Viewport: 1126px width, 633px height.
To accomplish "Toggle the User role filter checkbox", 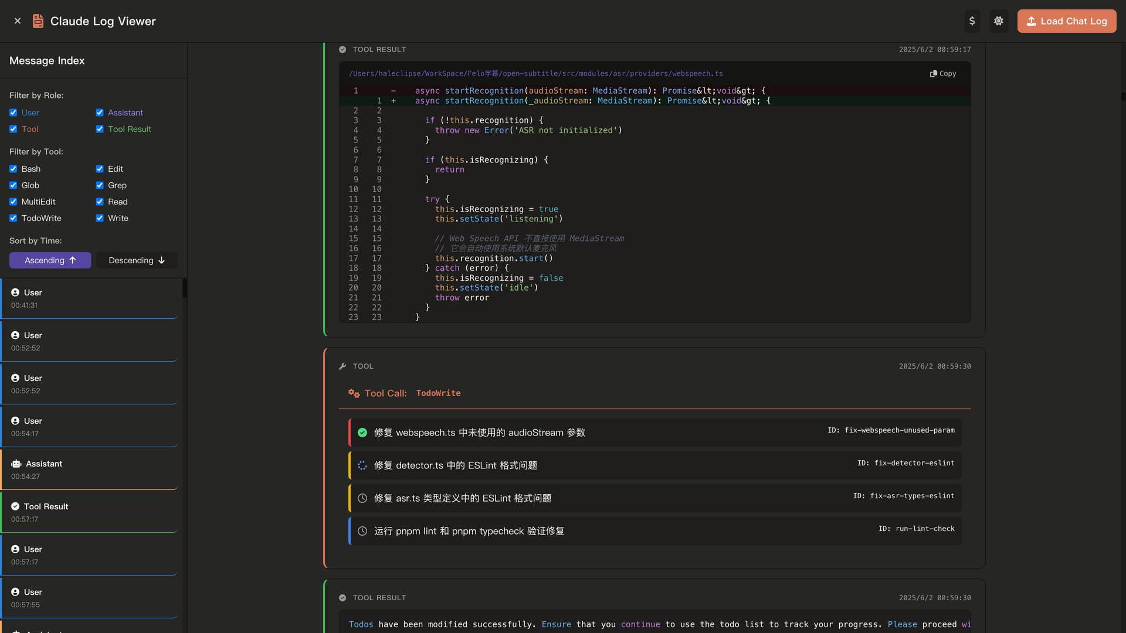I will pyautogui.click(x=13, y=113).
